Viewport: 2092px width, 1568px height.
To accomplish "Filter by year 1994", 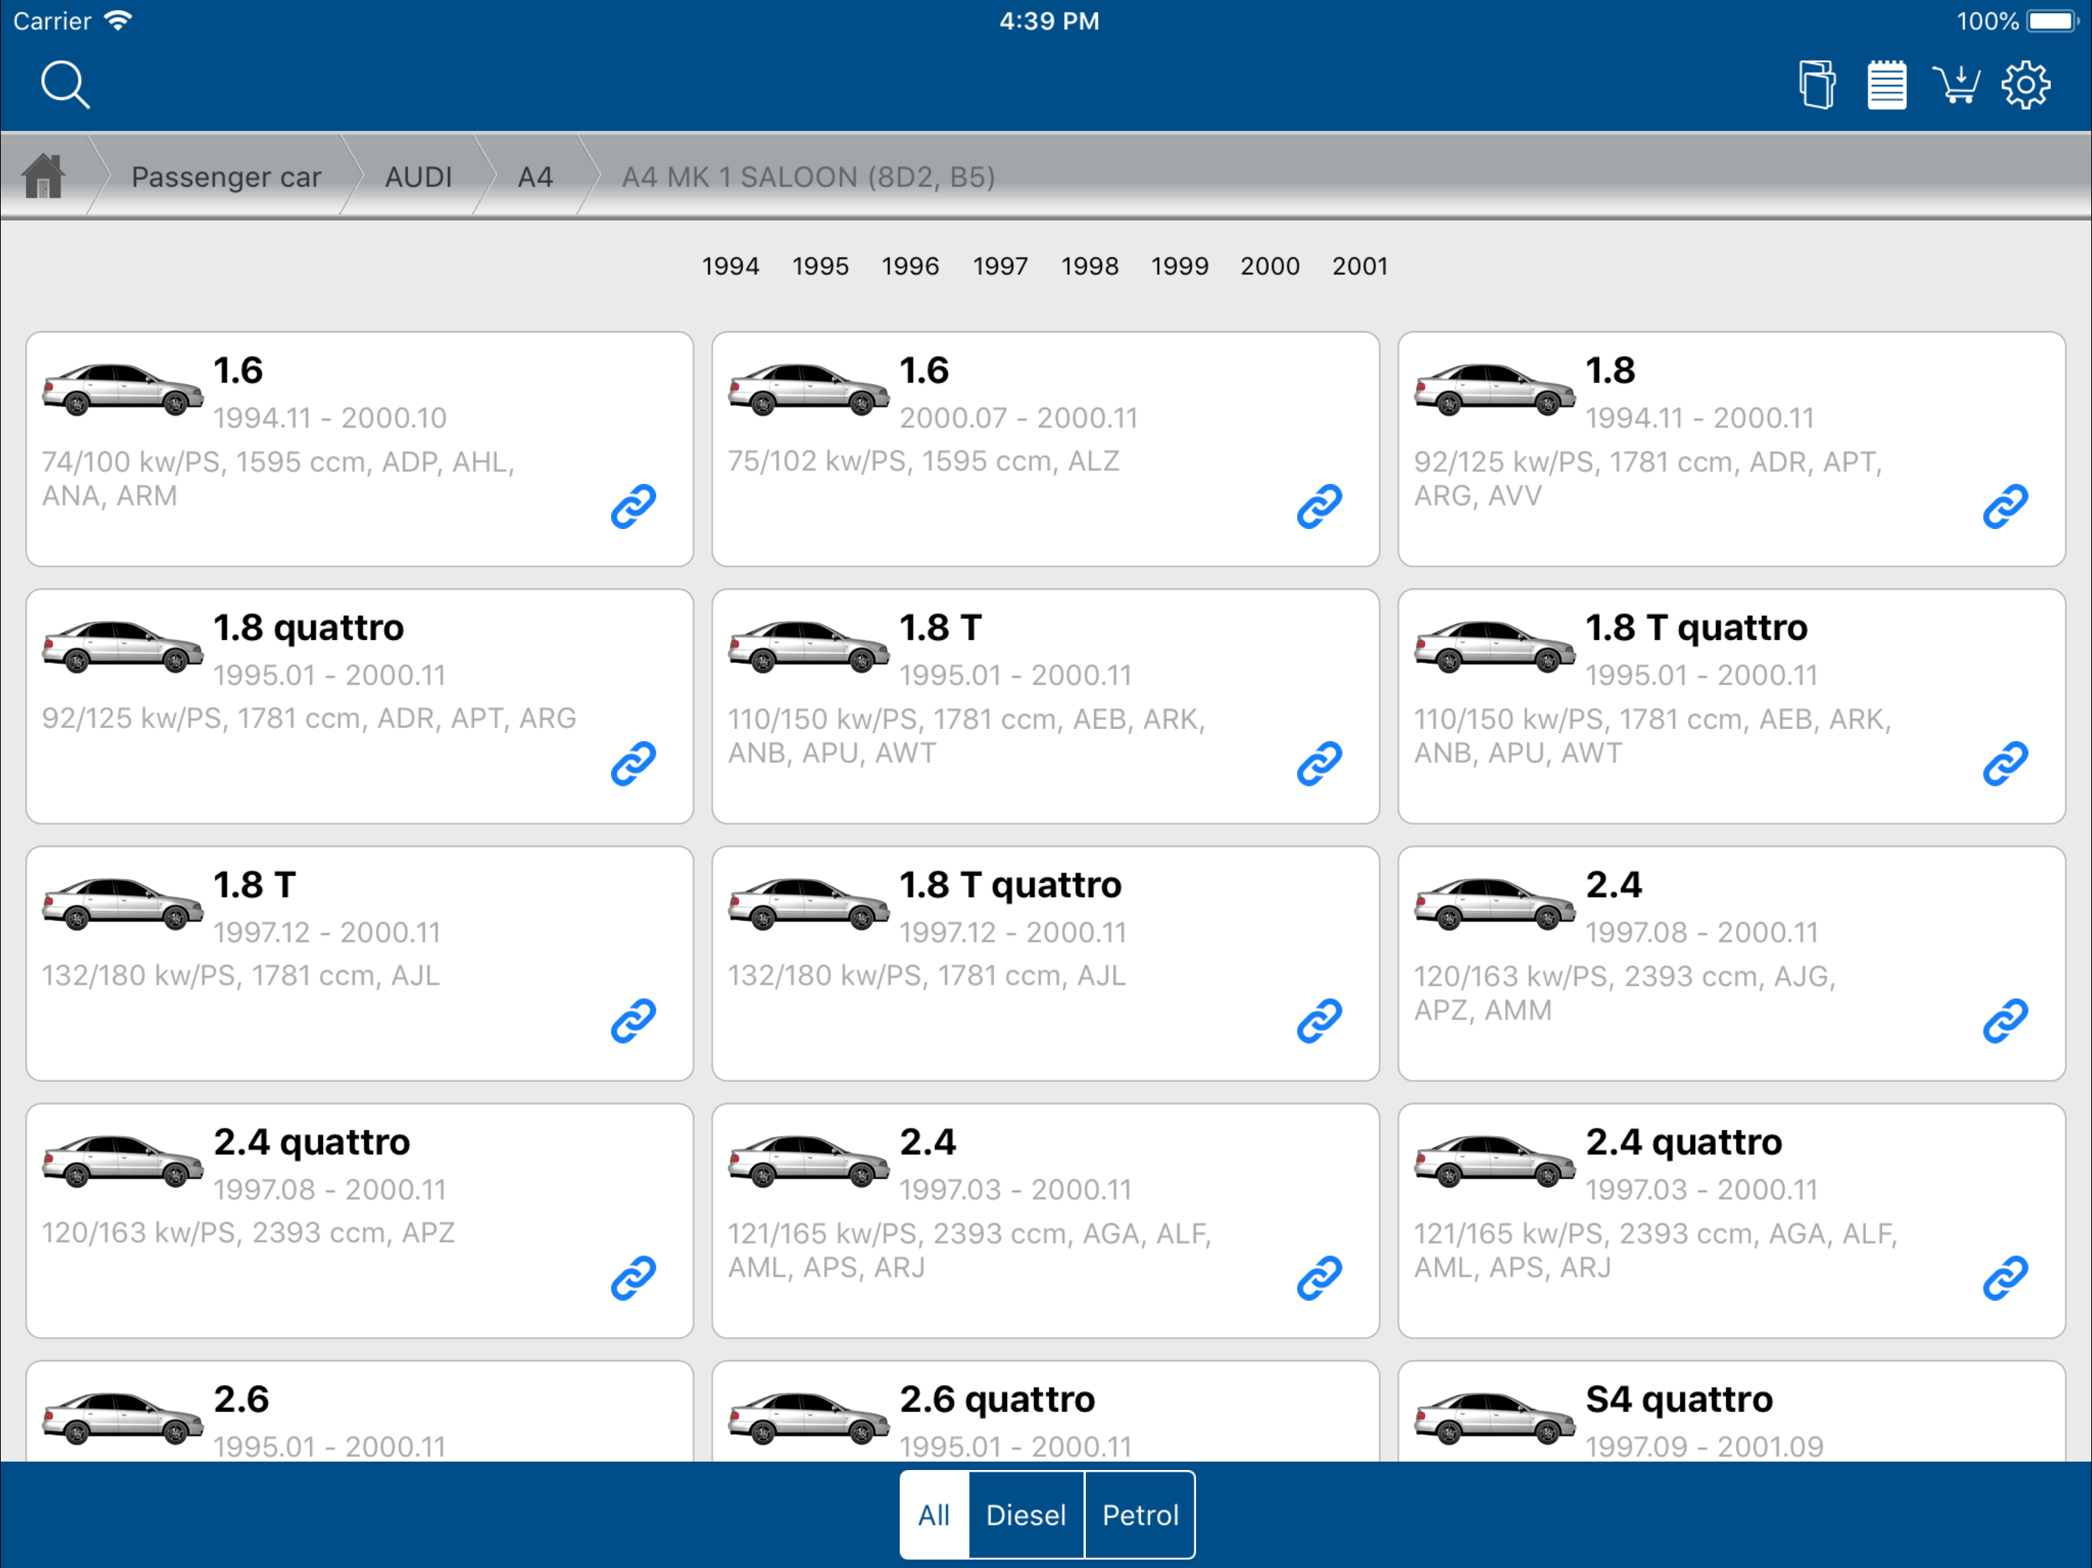I will (x=730, y=266).
